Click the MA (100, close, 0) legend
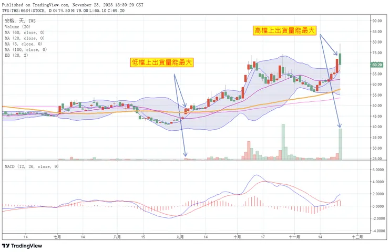This screenshot has width=389, height=252. tap(26, 49)
